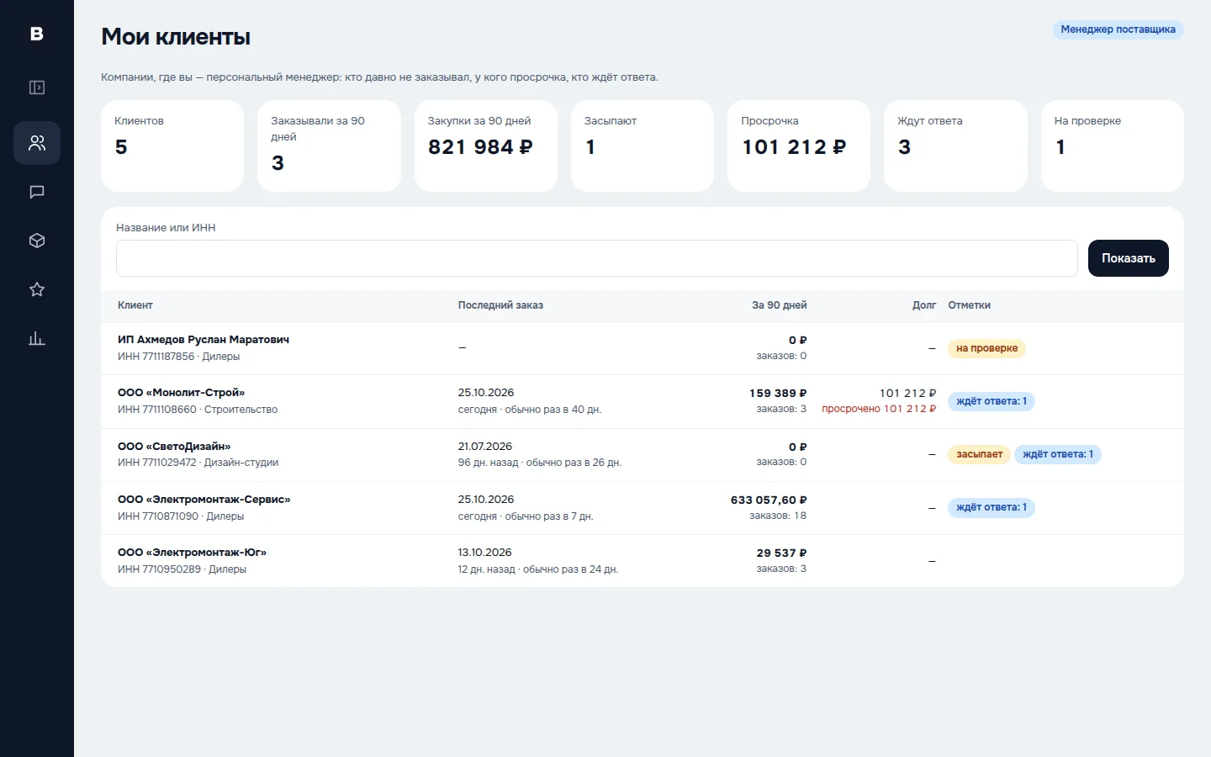Open client «ООО «СветоДизайн»»
1211x757 pixels.
click(174, 447)
